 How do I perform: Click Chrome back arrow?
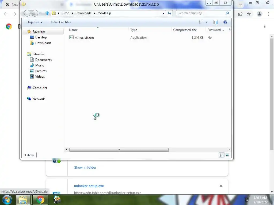(6, 14)
